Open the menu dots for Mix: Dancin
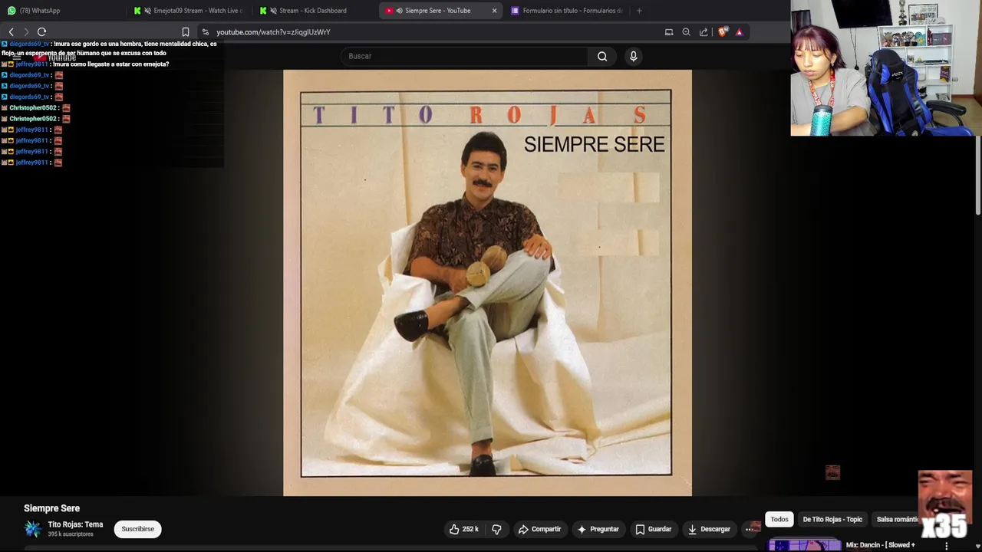982x552 pixels. click(x=947, y=546)
